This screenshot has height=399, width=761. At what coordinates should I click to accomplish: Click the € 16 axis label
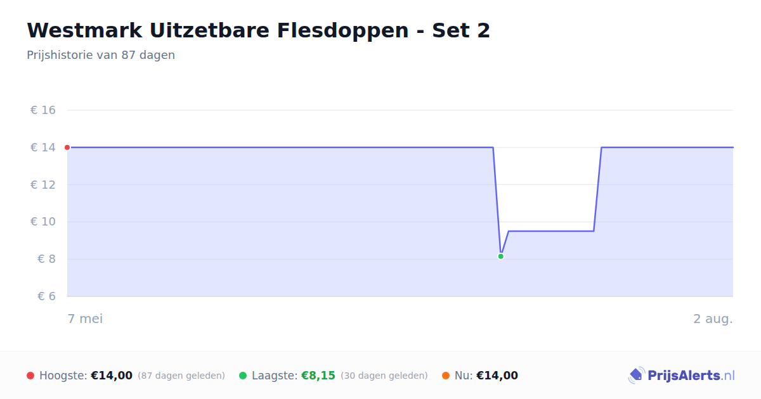(x=43, y=110)
